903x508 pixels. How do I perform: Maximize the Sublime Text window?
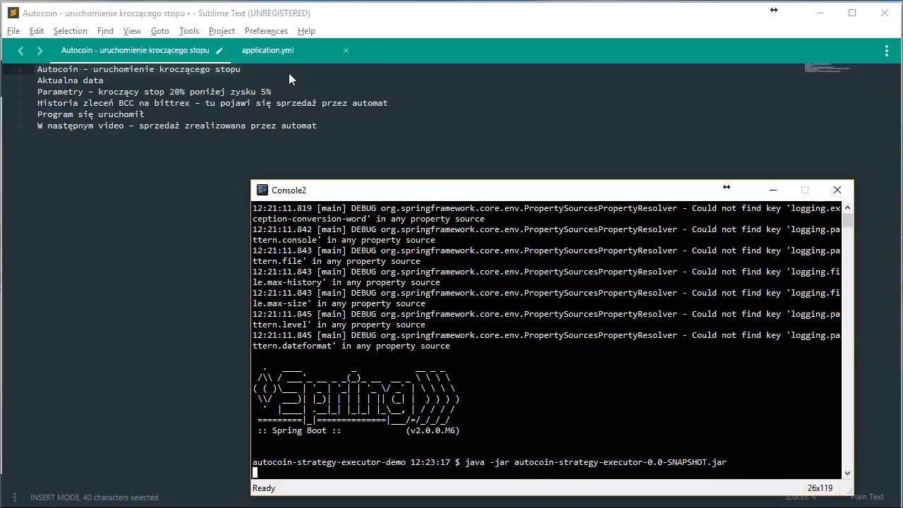(x=852, y=13)
